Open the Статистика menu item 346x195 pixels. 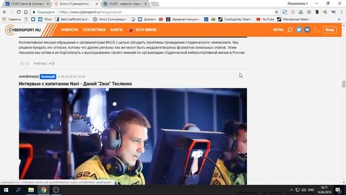[94, 30]
